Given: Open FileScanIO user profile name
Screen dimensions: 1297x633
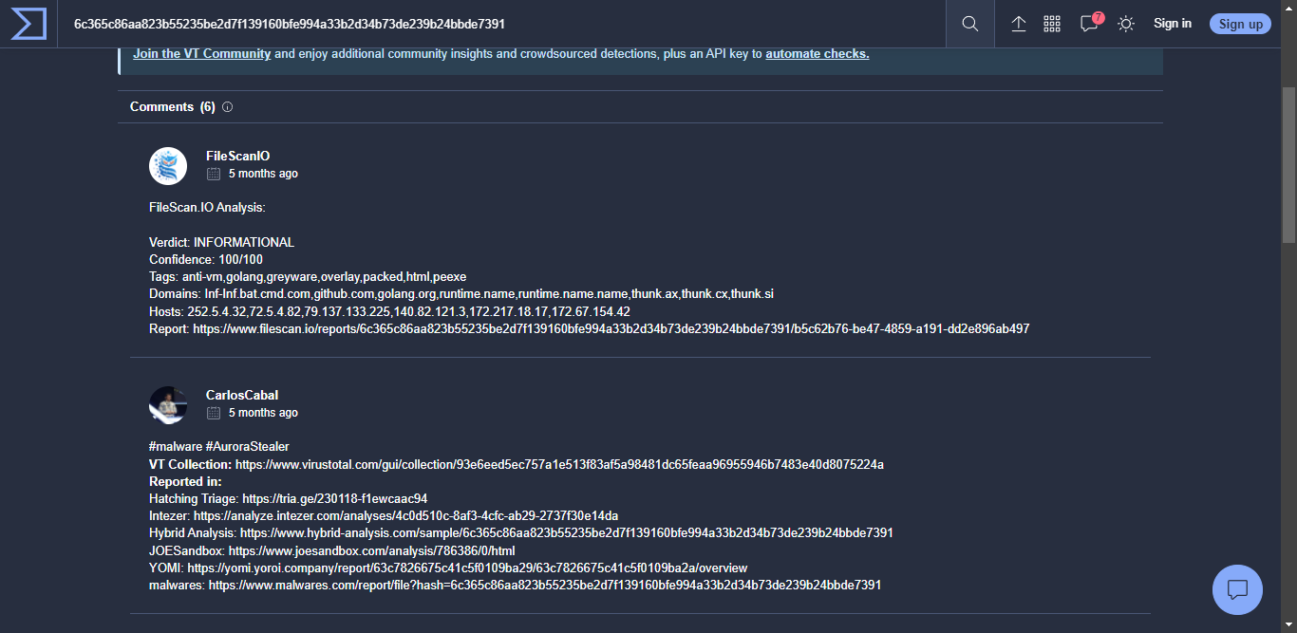Looking at the screenshot, I should (237, 156).
